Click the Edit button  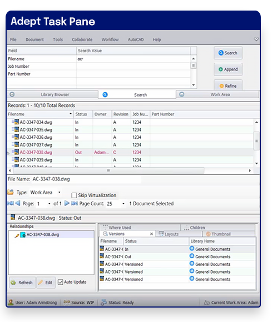[46, 283]
